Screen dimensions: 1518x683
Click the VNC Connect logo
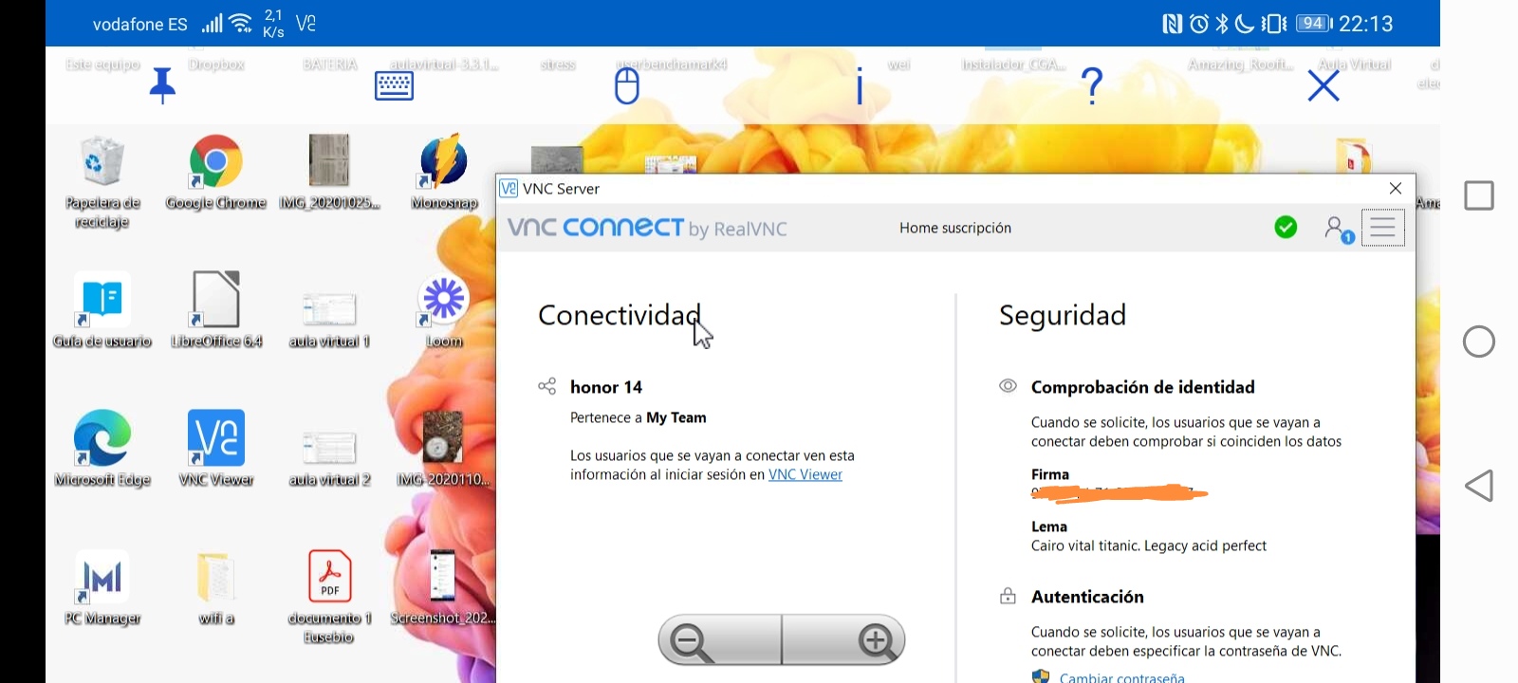click(x=647, y=228)
